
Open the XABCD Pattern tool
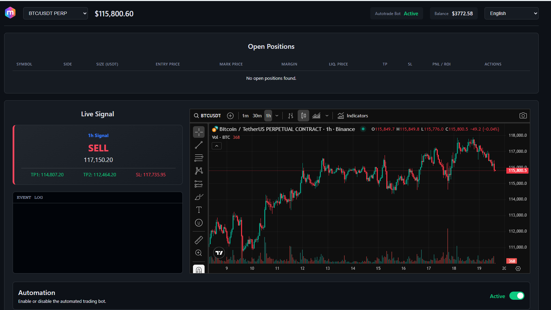[x=199, y=171]
